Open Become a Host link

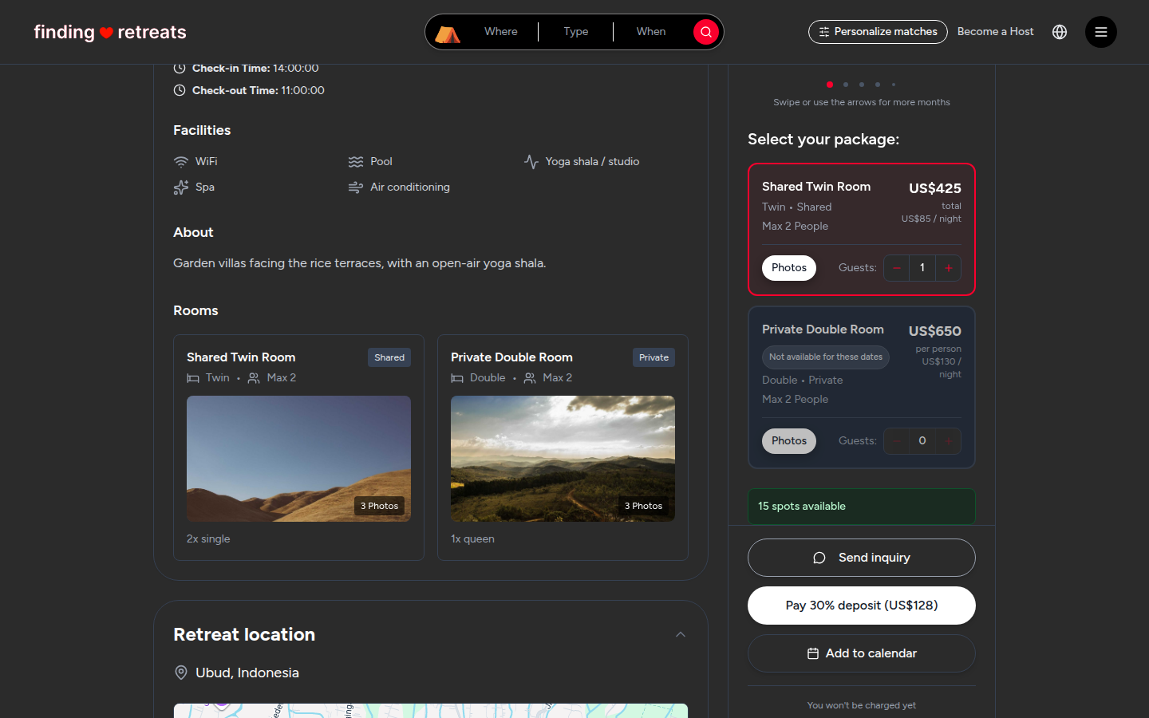pos(995,32)
